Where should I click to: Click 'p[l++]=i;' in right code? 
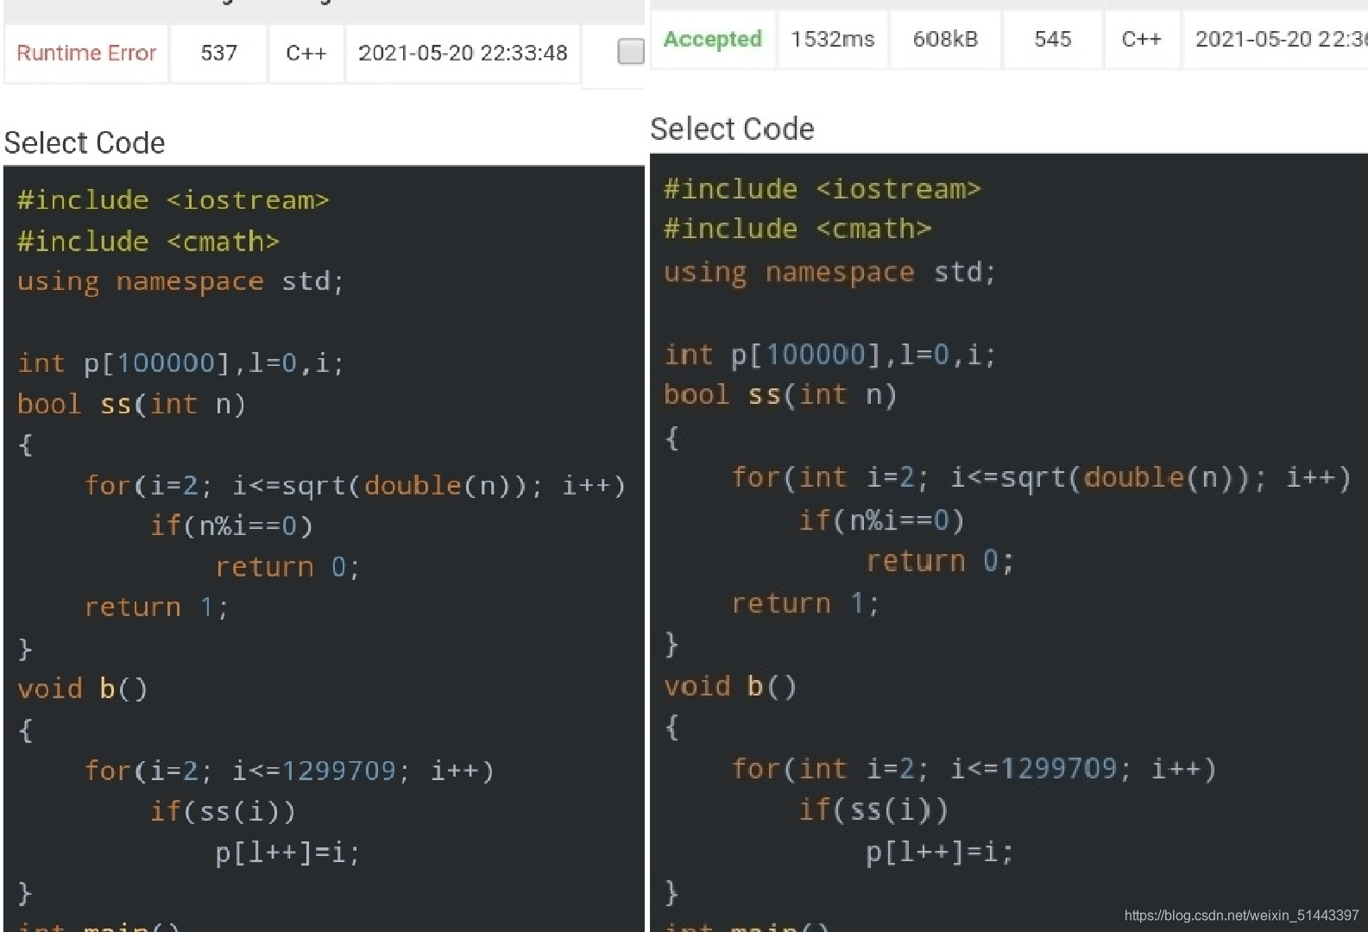(x=940, y=853)
